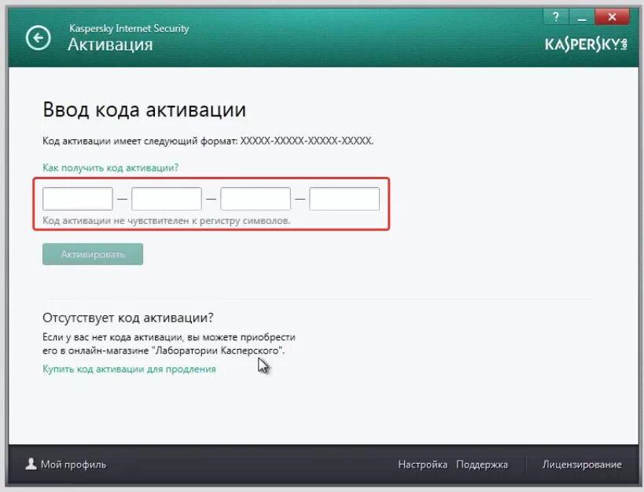
Task: Click 'Купить код активации для продления' link
Action: click(x=129, y=369)
